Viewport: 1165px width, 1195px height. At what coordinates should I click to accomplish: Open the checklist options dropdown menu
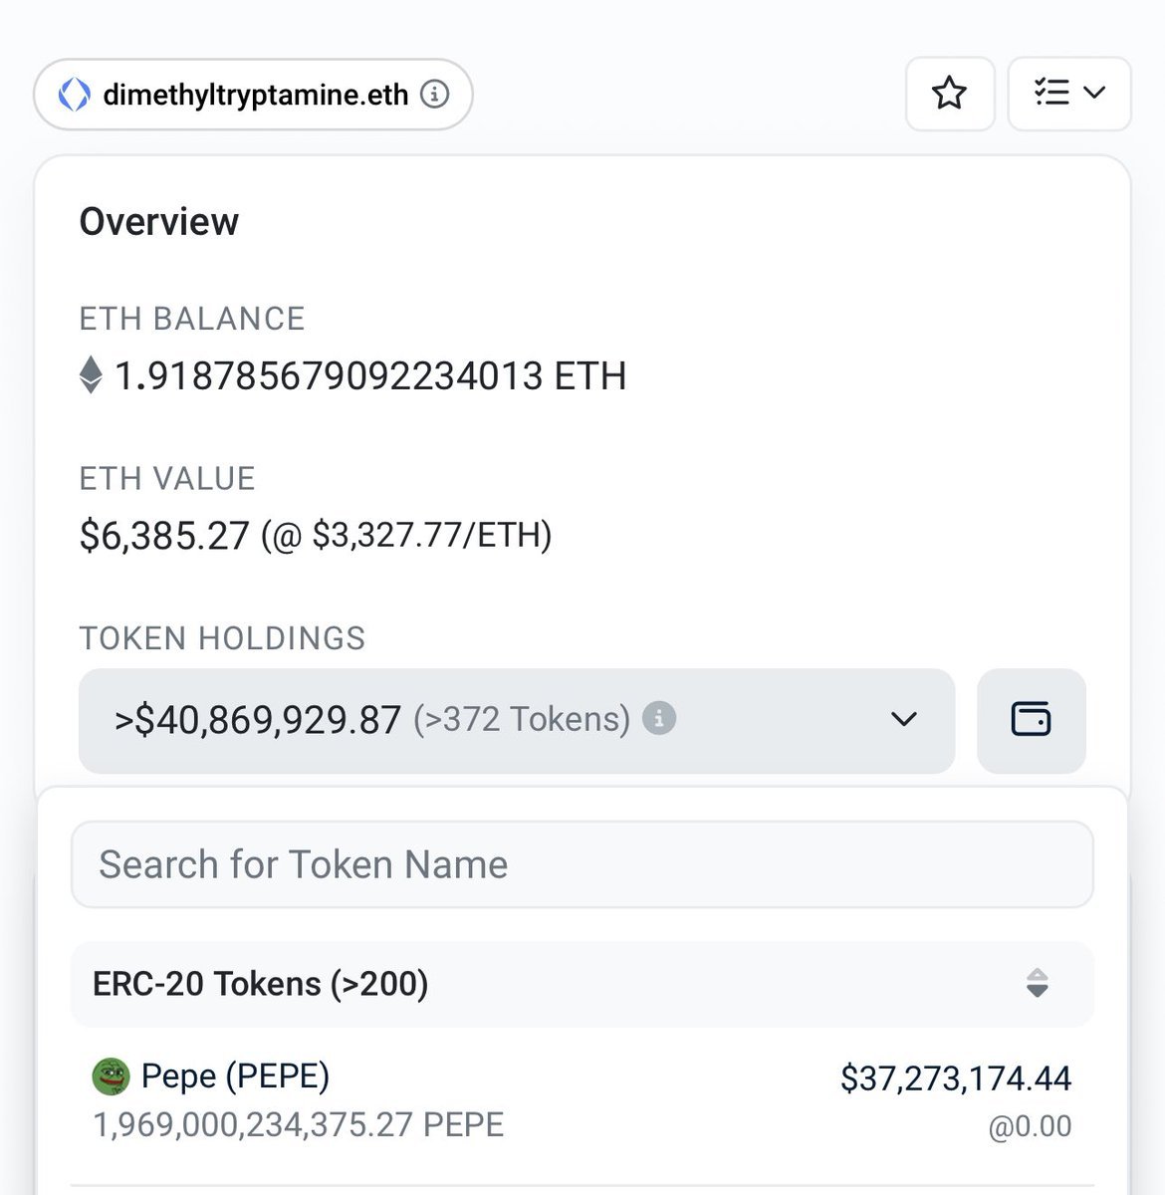1069,94
